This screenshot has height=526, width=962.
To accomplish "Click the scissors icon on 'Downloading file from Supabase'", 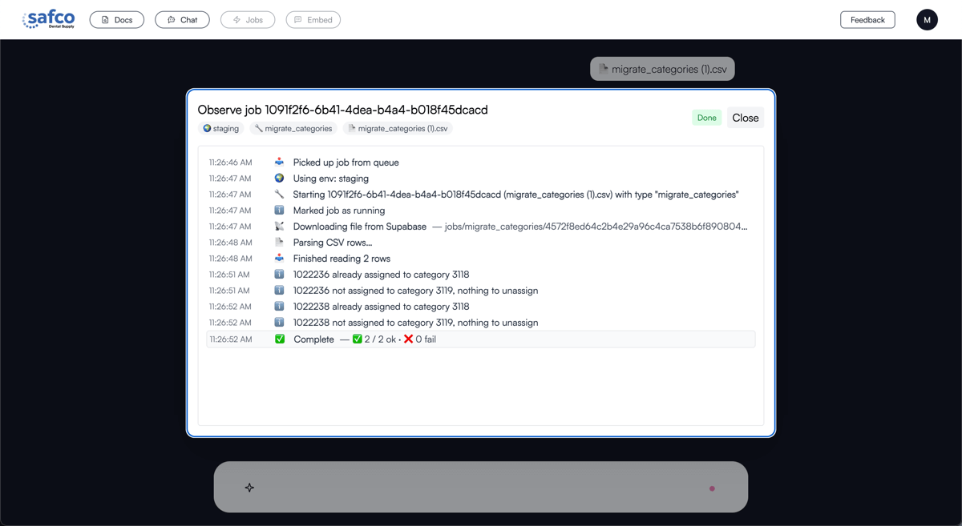I will pyautogui.click(x=279, y=226).
